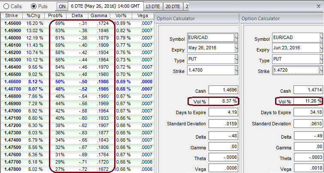Open Symbol dropdown in left Option Calculator

pyautogui.click(x=236, y=38)
